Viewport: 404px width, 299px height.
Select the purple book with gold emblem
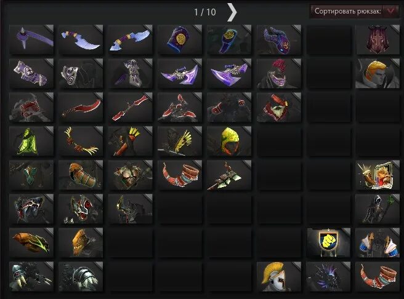coord(180,39)
